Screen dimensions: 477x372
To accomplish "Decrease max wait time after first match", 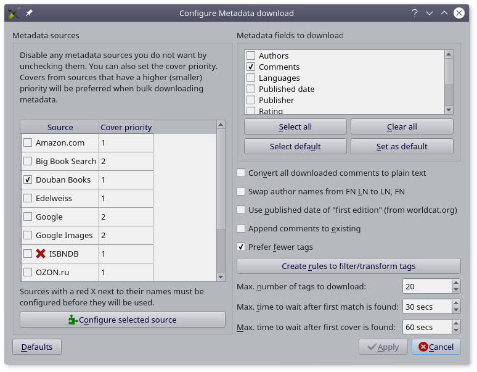I will [456, 310].
